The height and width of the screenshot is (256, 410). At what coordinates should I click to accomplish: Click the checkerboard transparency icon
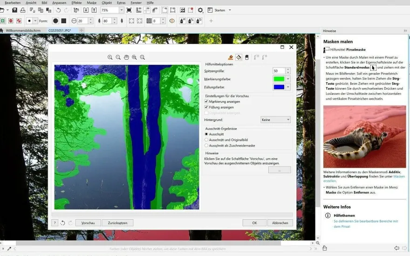pos(149,20)
